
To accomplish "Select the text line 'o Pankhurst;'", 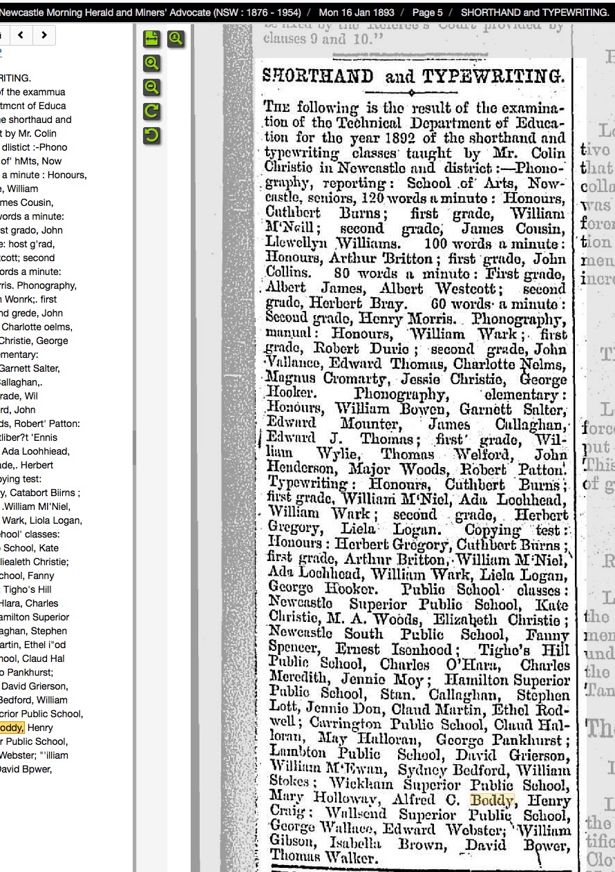I will tap(27, 672).
